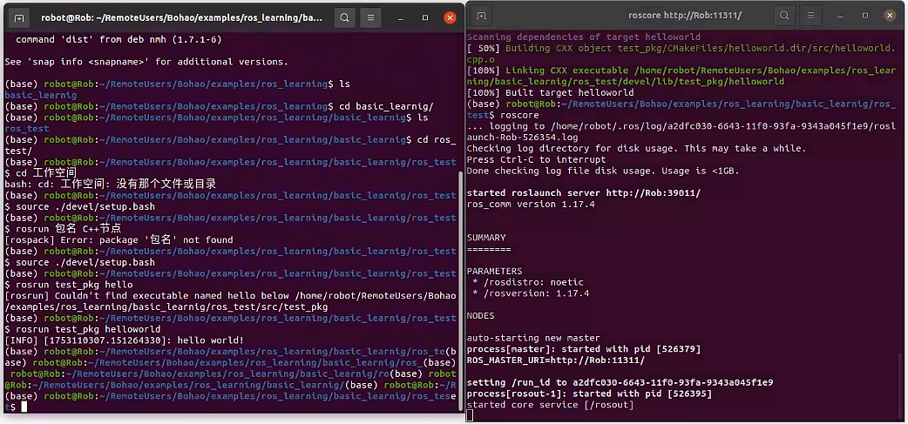Click 'Press Ctrl-C to interrupt' line
Screen dimensions: 908x424
pos(536,159)
